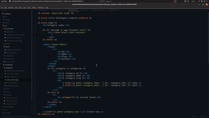The height and width of the screenshot is (118, 209).
Task: Click the 'category_show' path line in code
Action: click(102, 83)
